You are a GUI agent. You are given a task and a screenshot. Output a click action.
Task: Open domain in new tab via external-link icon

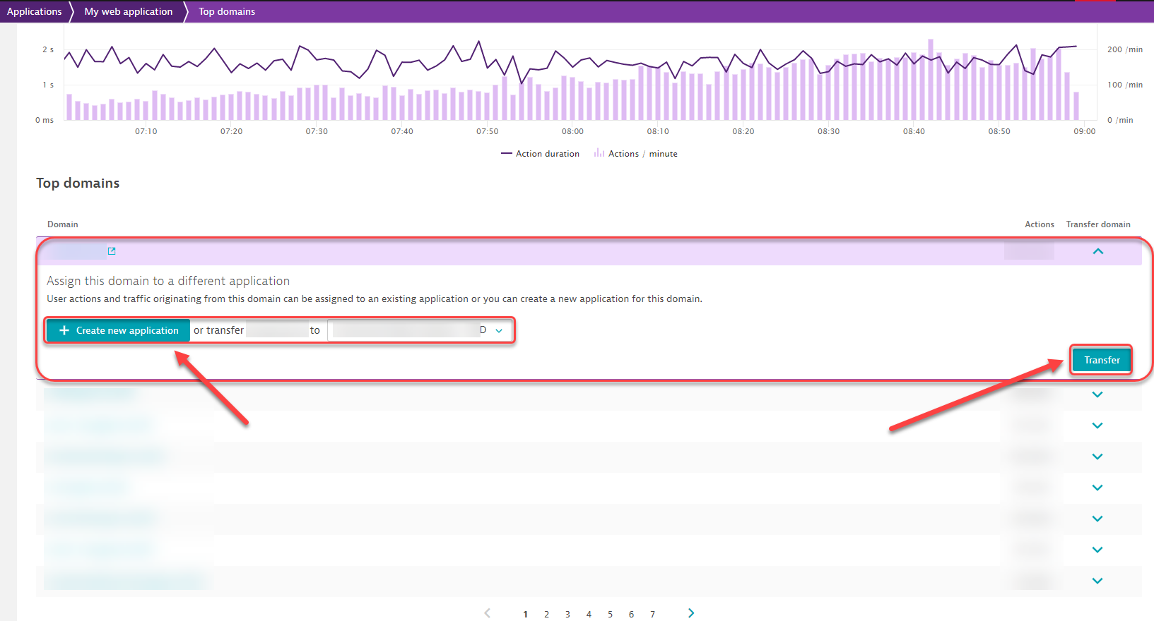112,251
